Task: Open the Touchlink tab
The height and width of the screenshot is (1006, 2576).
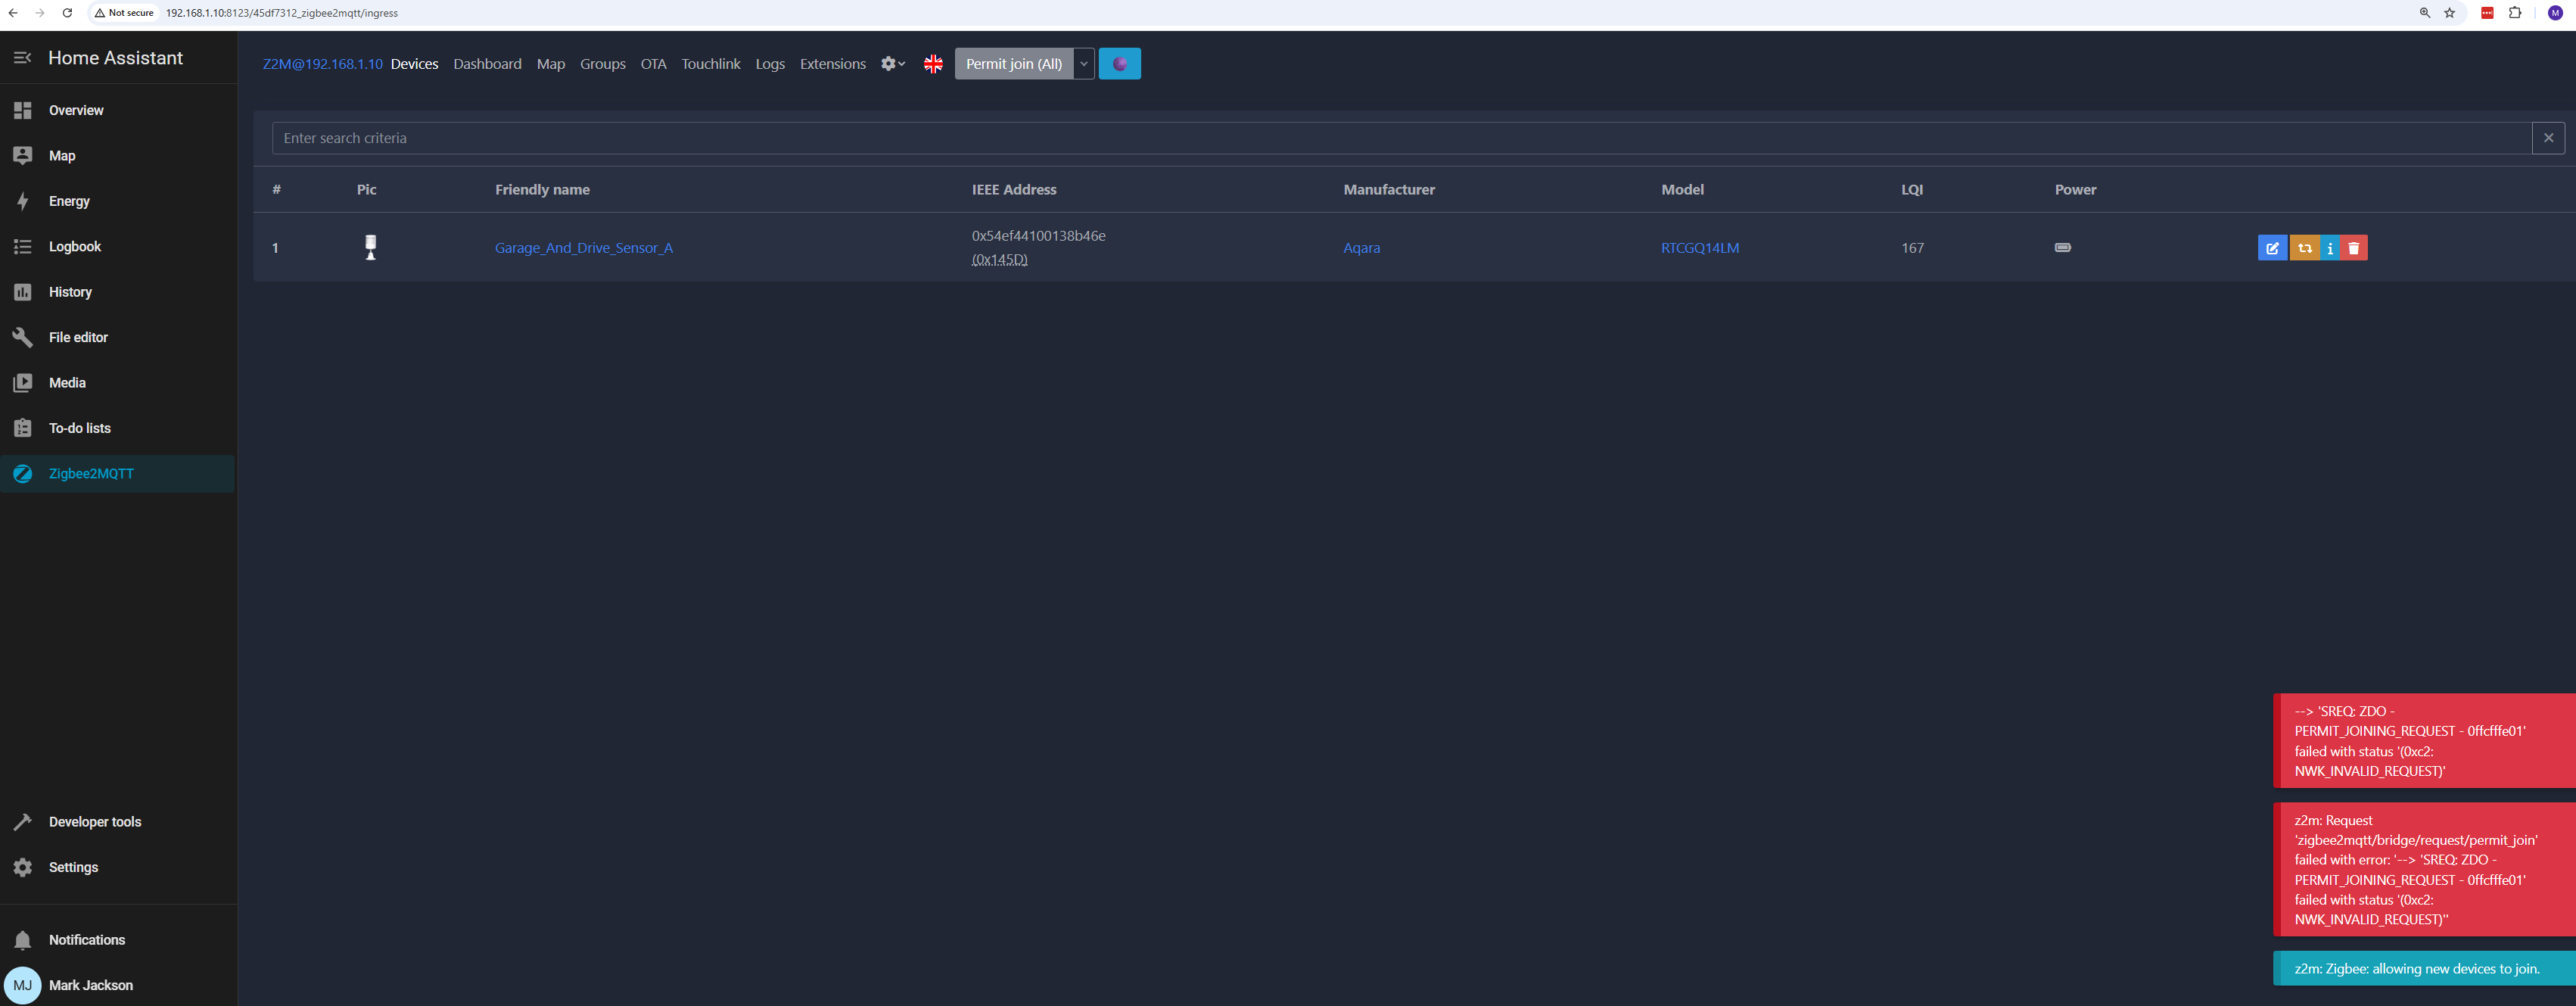Action: [x=711, y=64]
